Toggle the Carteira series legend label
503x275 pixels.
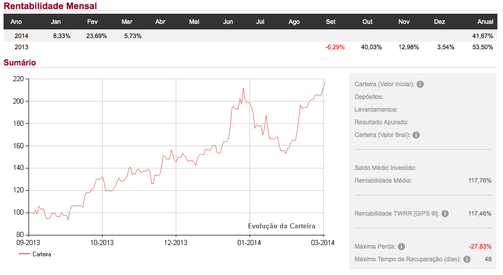coord(42,254)
